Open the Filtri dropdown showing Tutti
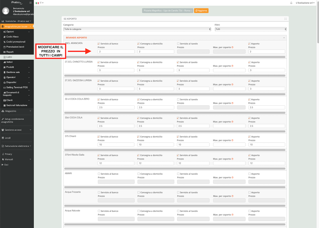Viewport: 319px width, 228px height. 250,29
